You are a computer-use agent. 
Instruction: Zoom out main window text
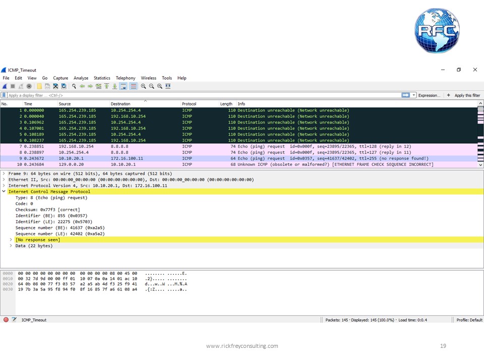point(152,86)
